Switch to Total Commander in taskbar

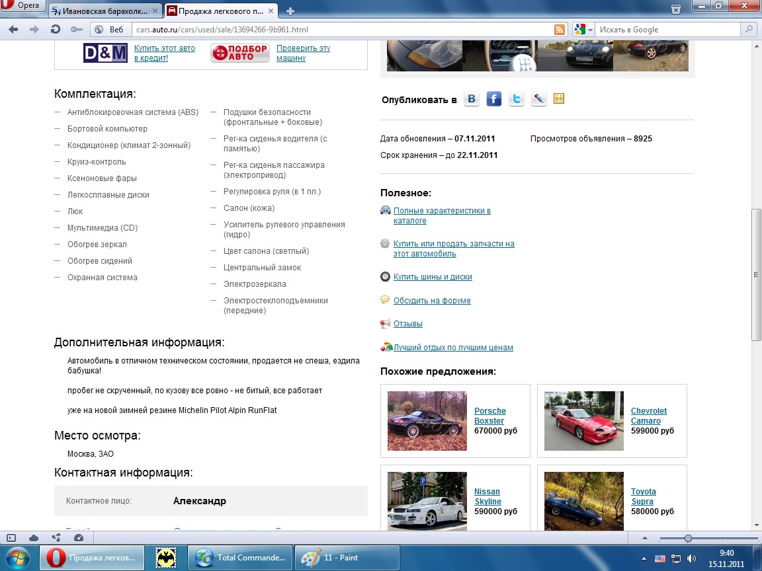241,558
